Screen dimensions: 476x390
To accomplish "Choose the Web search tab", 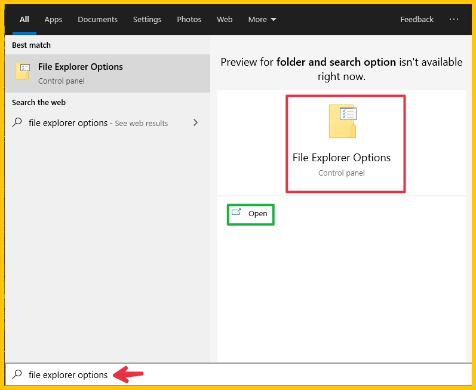I will [x=225, y=20].
